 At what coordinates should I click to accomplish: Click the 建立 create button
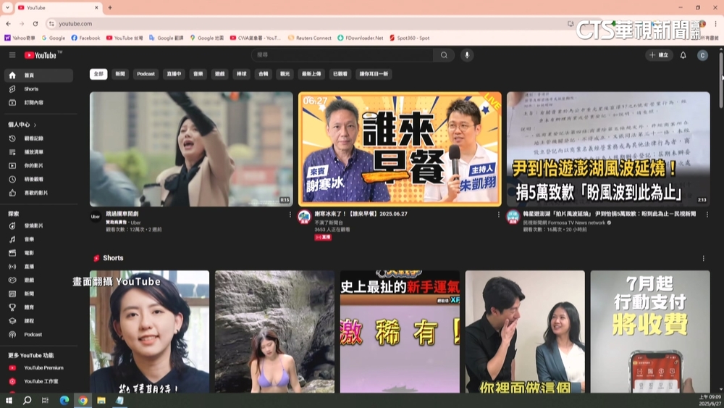pyautogui.click(x=659, y=55)
